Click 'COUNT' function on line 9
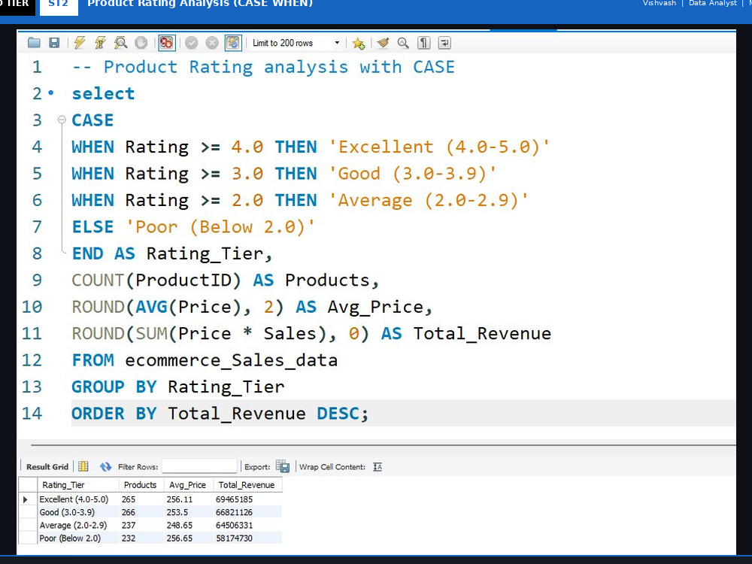Image resolution: width=752 pixels, height=564 pixels. tap(98, 280)
